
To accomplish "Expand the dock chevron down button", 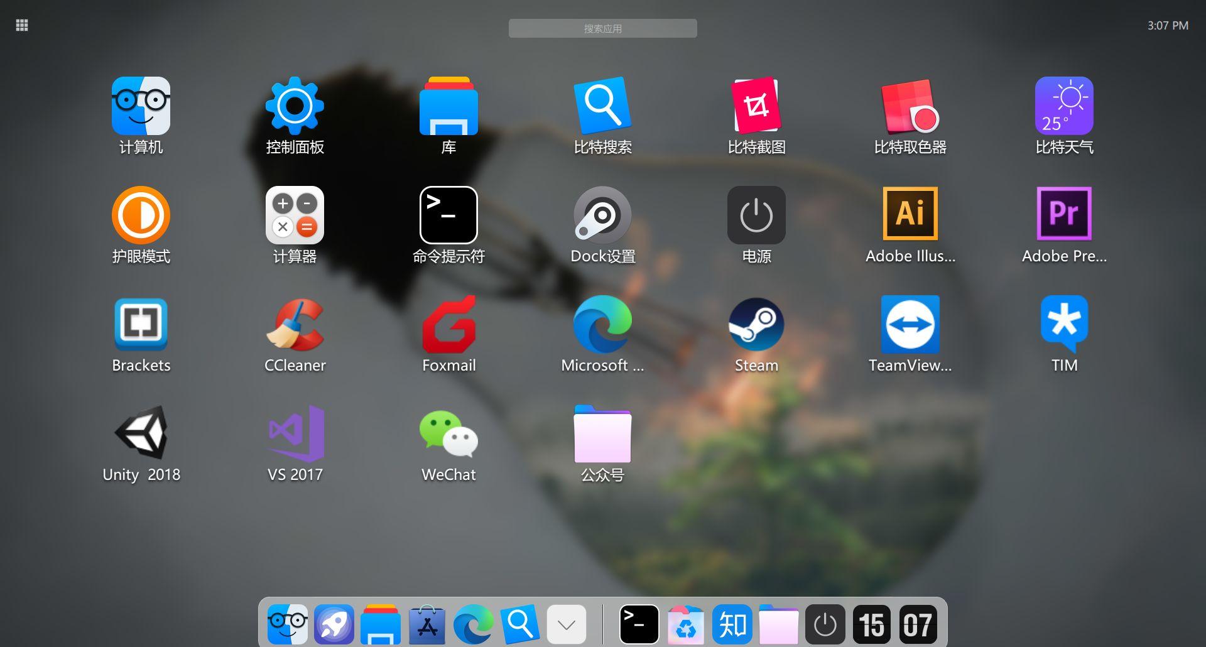I will pyautogui.click(x=566, y=624).
